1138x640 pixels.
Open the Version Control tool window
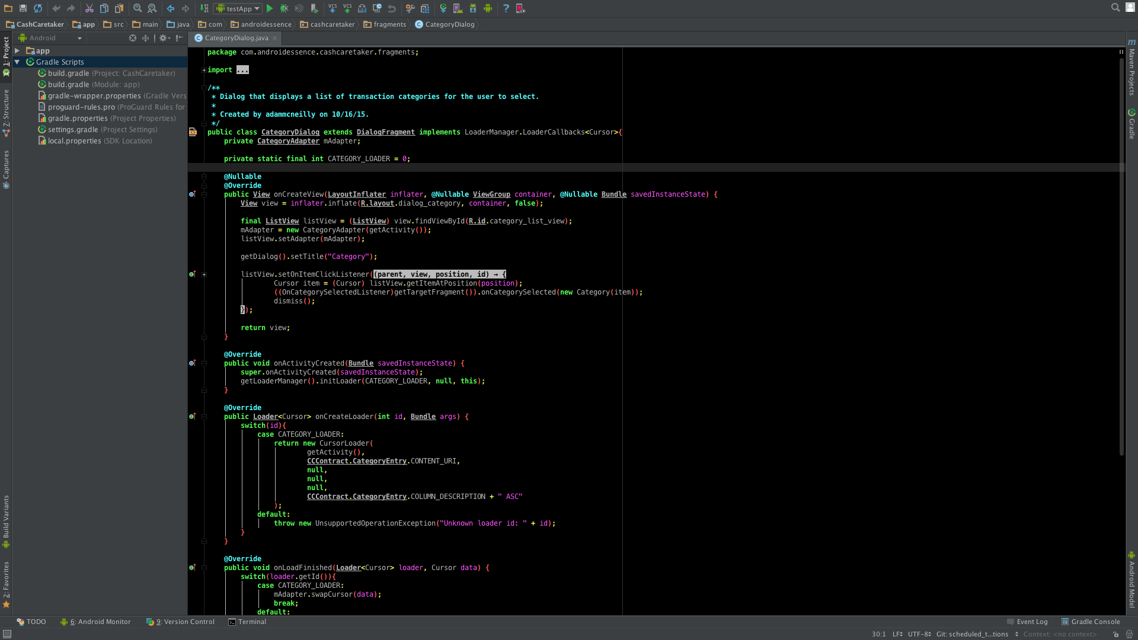pos(181,622)
